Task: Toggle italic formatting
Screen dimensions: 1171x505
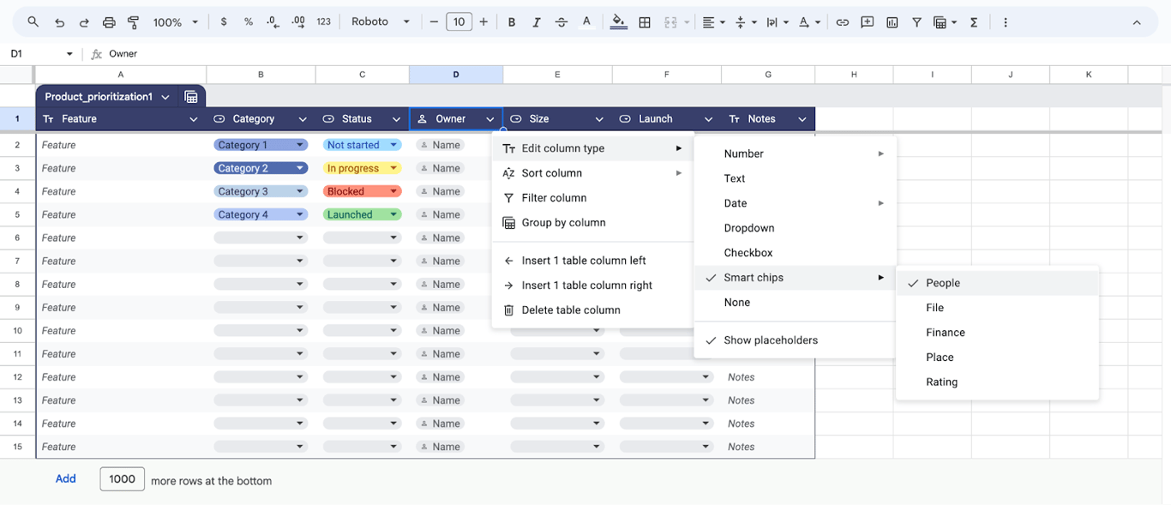Action: [x=537, y=22]
